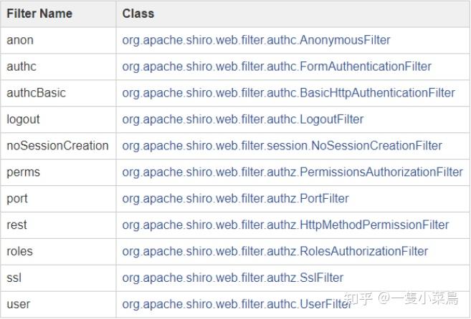Click the noSessionCreation filter name cell
The width and height of the screenshot is (471, 319).
(x=57, y=146)
